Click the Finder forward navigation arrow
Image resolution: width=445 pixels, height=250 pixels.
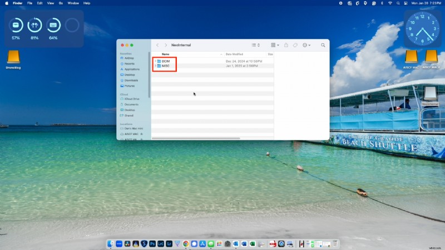coord(165,45)
